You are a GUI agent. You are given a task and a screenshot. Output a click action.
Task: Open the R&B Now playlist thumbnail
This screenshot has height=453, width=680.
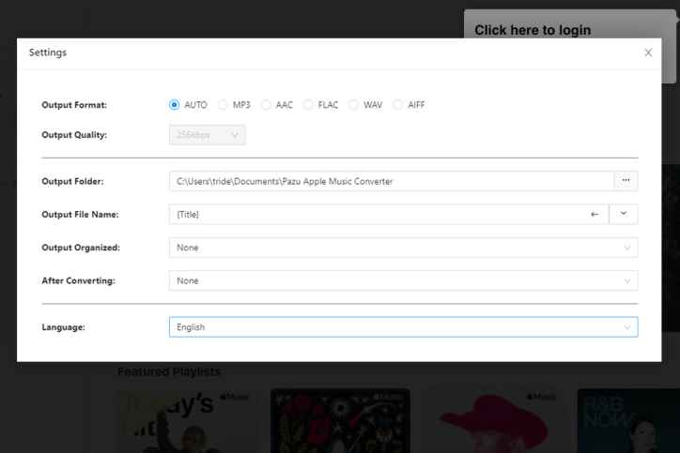(x=627, y=420)
